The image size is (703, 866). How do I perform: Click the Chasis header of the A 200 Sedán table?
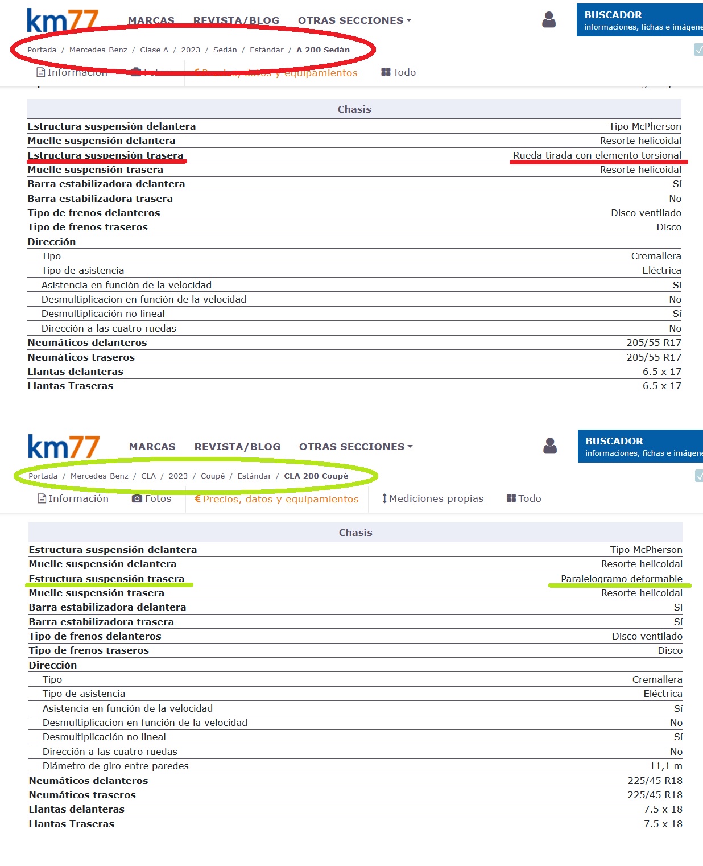point(354,109)
